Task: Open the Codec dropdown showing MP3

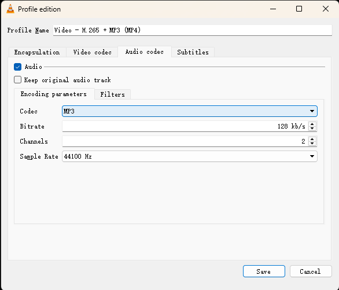Action: tap(189, 111)
